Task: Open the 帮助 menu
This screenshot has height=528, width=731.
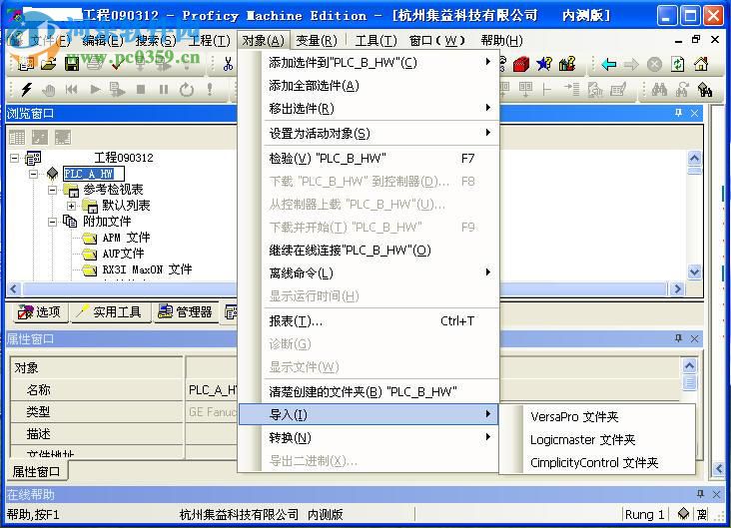Action: click(x=501, y=41)
